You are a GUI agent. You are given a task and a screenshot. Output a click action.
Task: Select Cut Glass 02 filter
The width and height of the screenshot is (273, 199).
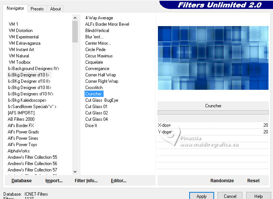(96, 113)
